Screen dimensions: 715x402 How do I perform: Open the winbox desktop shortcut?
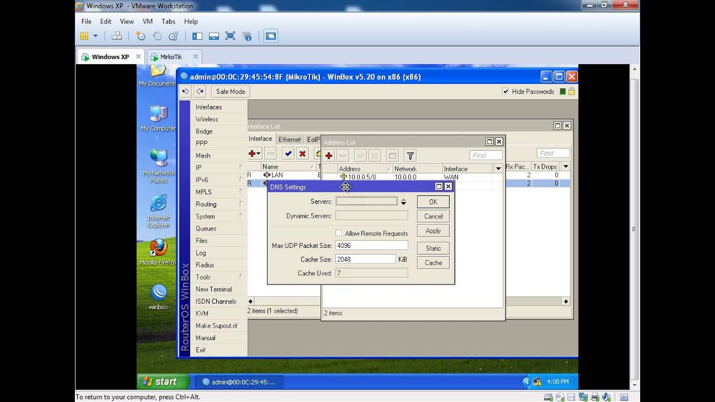coord(158,296)
